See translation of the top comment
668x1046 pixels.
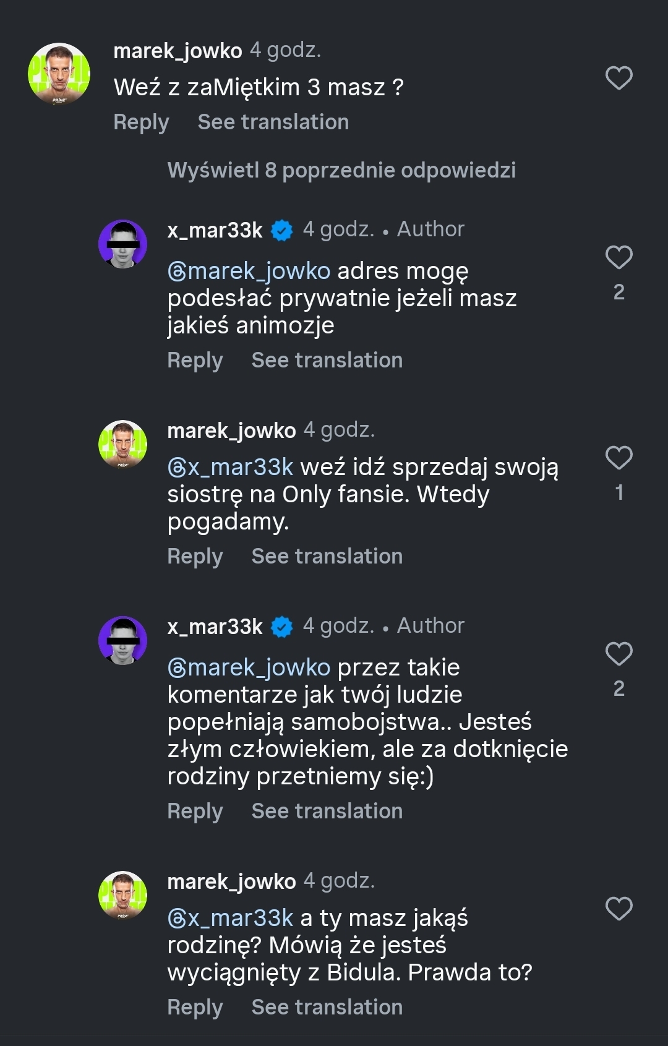(273, 122)
